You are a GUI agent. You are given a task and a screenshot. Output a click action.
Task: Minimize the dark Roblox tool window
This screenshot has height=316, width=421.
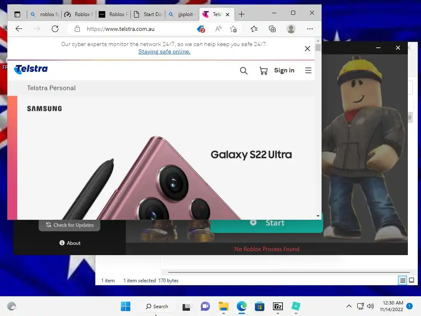pos(378,48)
